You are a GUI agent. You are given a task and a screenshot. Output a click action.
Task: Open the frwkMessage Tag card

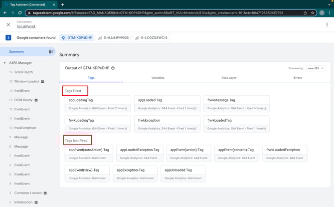tap(236, 103)
